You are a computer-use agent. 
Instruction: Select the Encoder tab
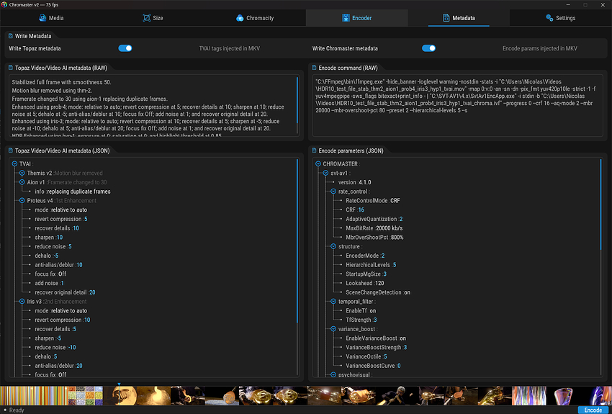pyautogui.click(x=356, y=18)
